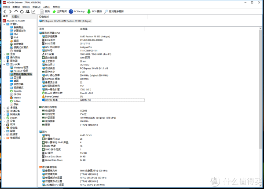
Task: Select the 便携式计算机 laptop entry
Action: 19,47
